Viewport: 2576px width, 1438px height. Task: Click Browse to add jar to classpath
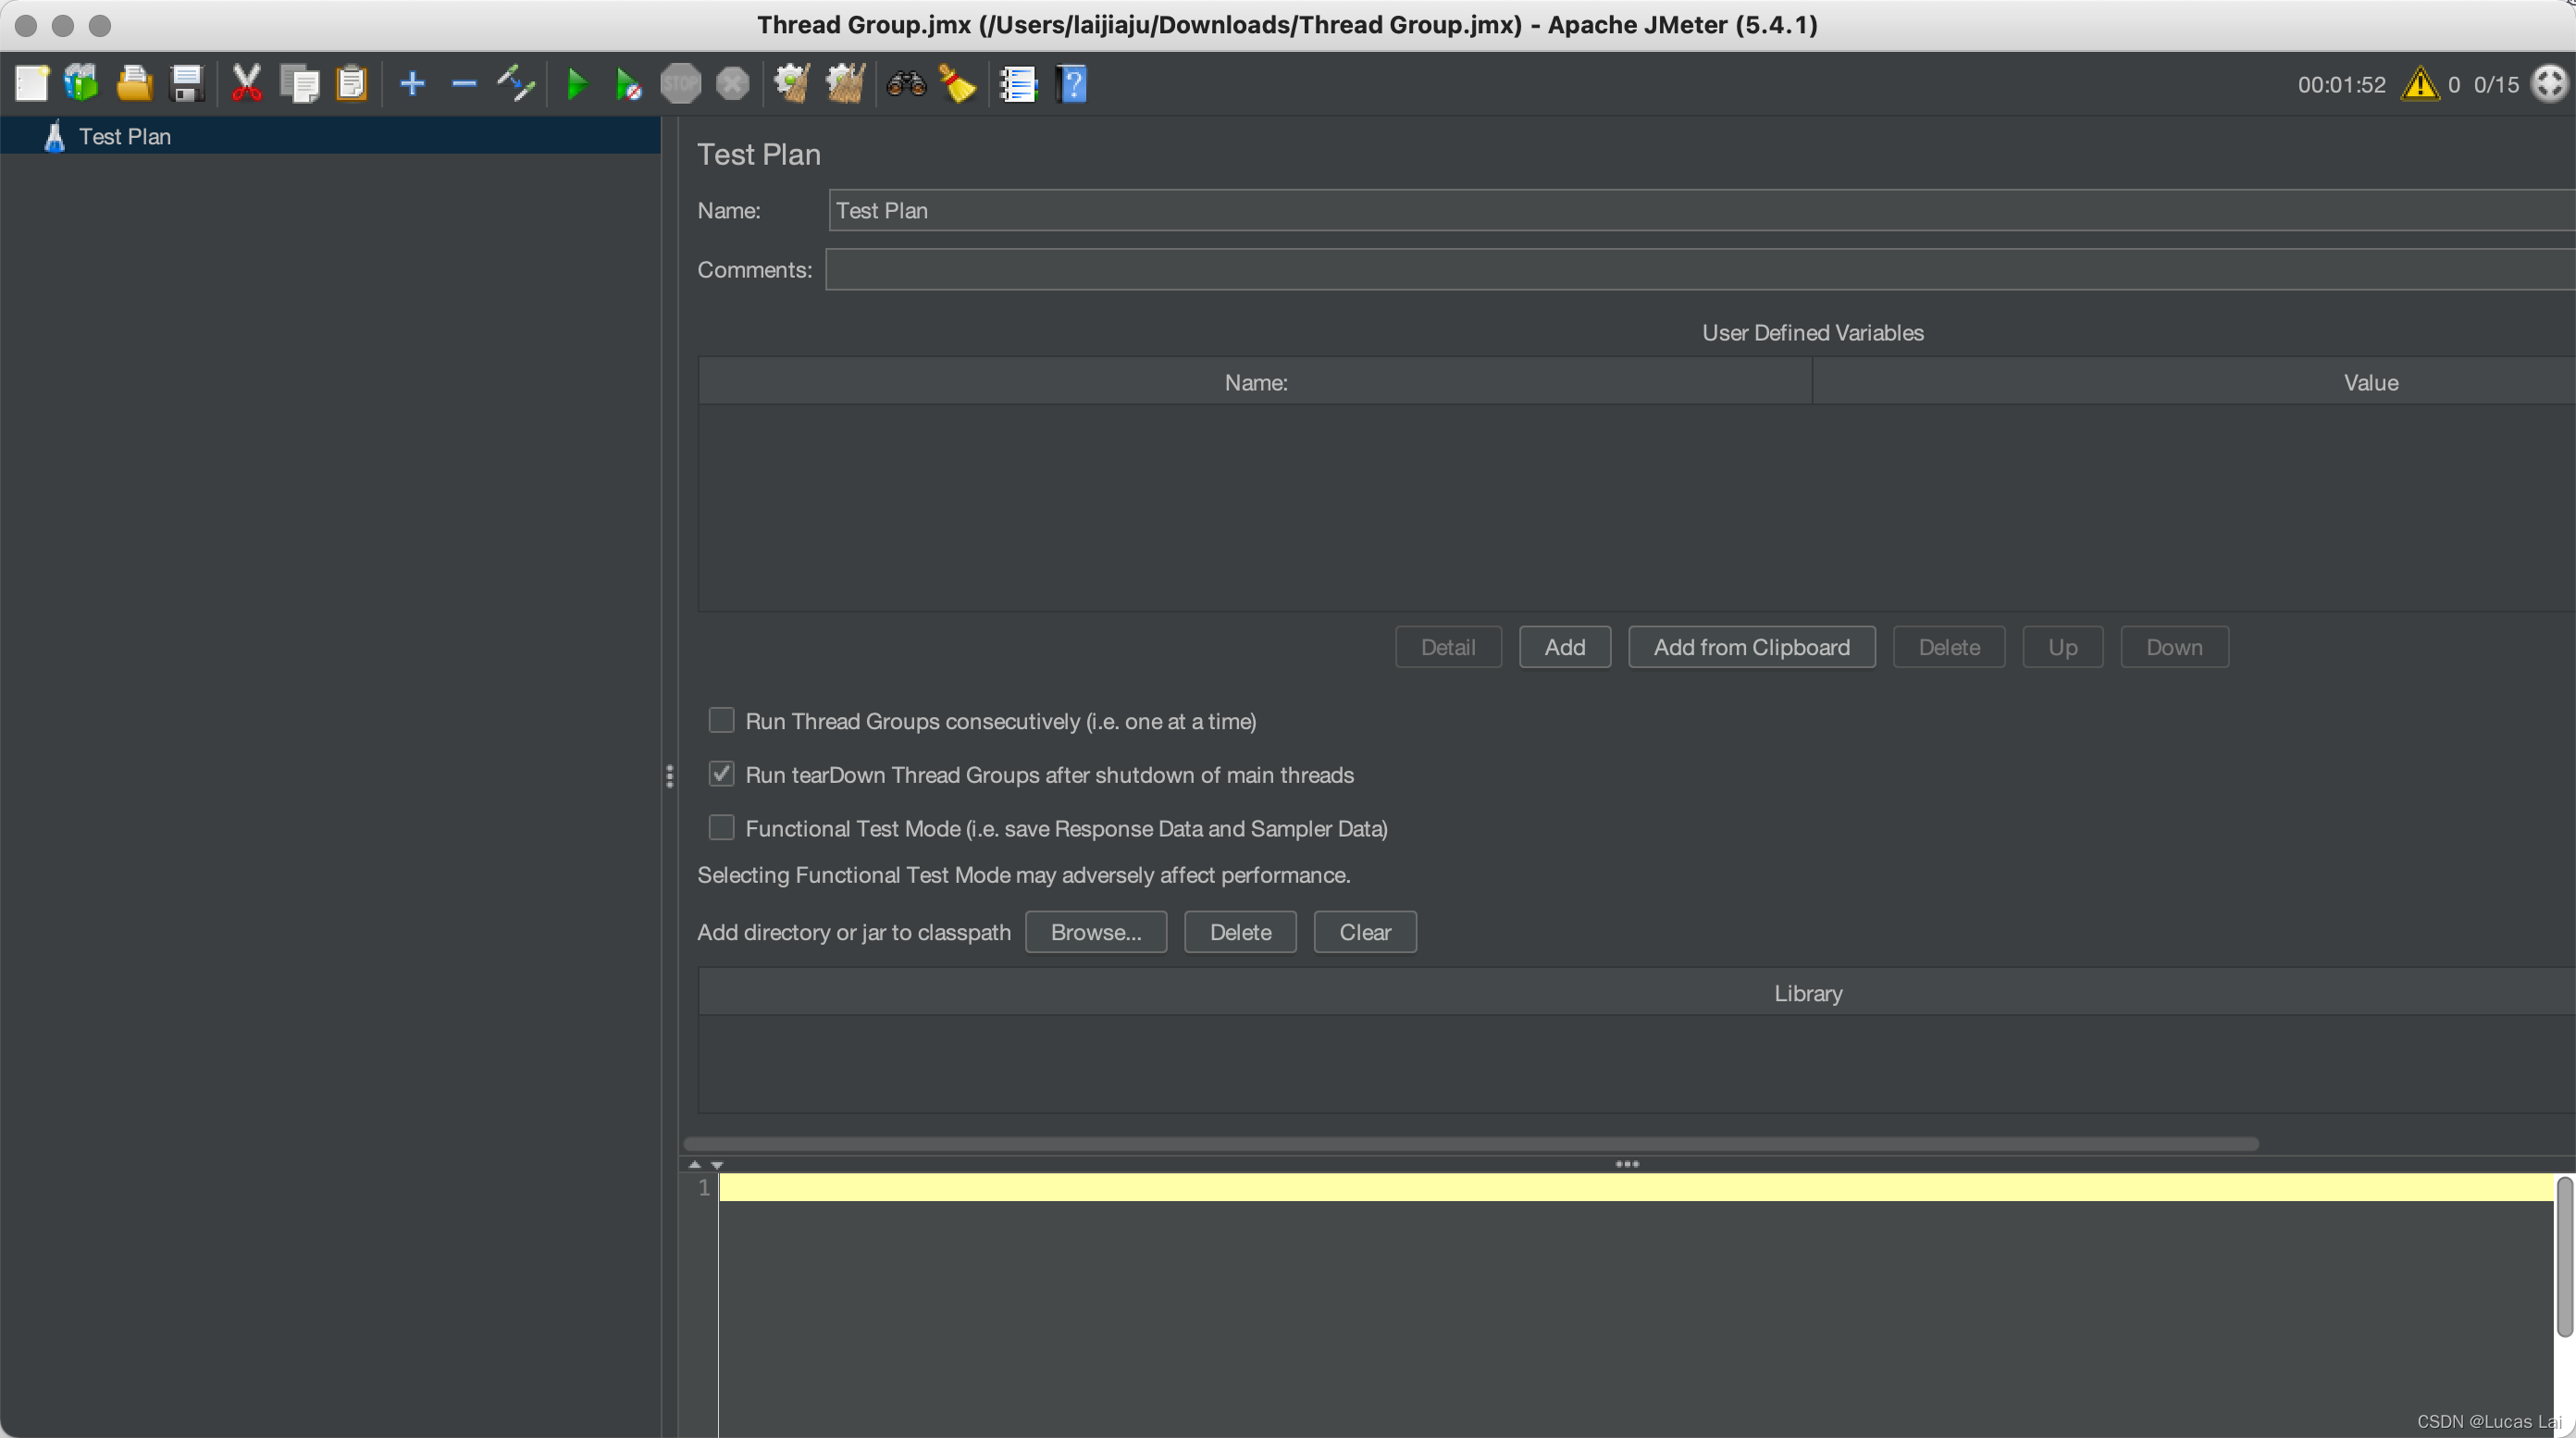coord(1095,931)
